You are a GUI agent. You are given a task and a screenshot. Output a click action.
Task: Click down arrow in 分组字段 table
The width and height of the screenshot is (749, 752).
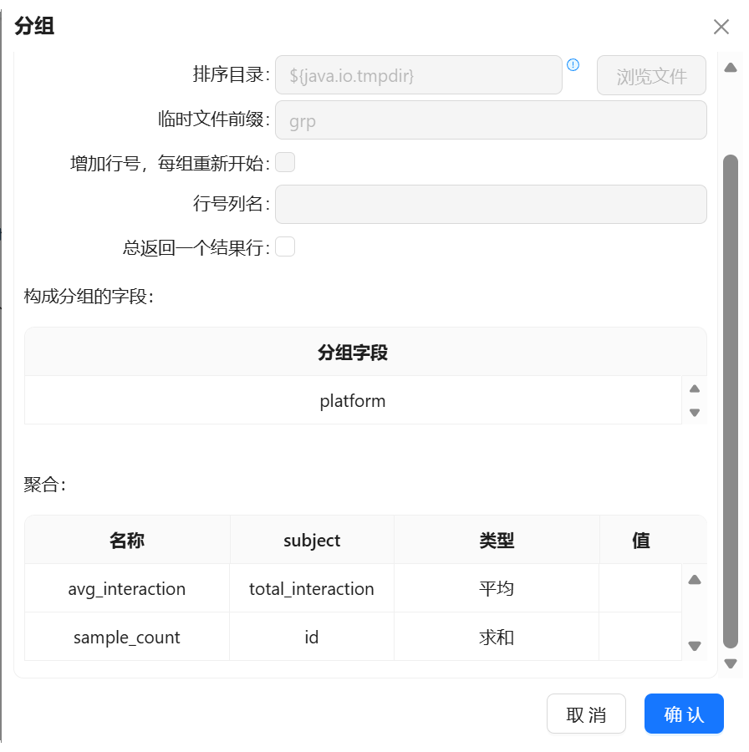coord(695,413)
